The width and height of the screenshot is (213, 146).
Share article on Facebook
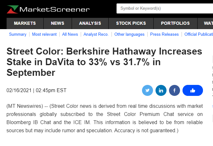(x=174, y=91)
